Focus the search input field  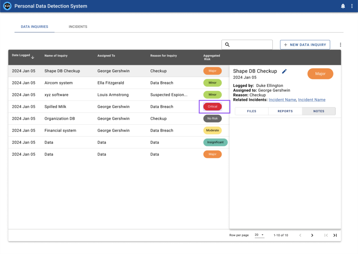tap(251, 45)
